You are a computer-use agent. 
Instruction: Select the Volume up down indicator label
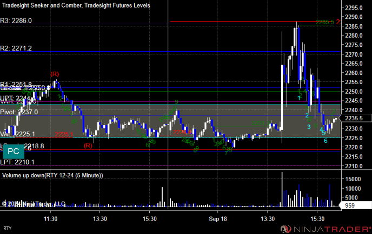tap(52, 175)
